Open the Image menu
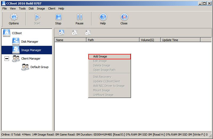This screenshot has height=139, width=213. click(x=41, y=8)
